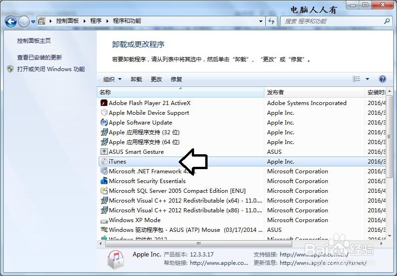Select ASUS Smart Gesture entry
Image resolution: width=397 pixels, height=276 pixels.
click(x=136, y=151)
